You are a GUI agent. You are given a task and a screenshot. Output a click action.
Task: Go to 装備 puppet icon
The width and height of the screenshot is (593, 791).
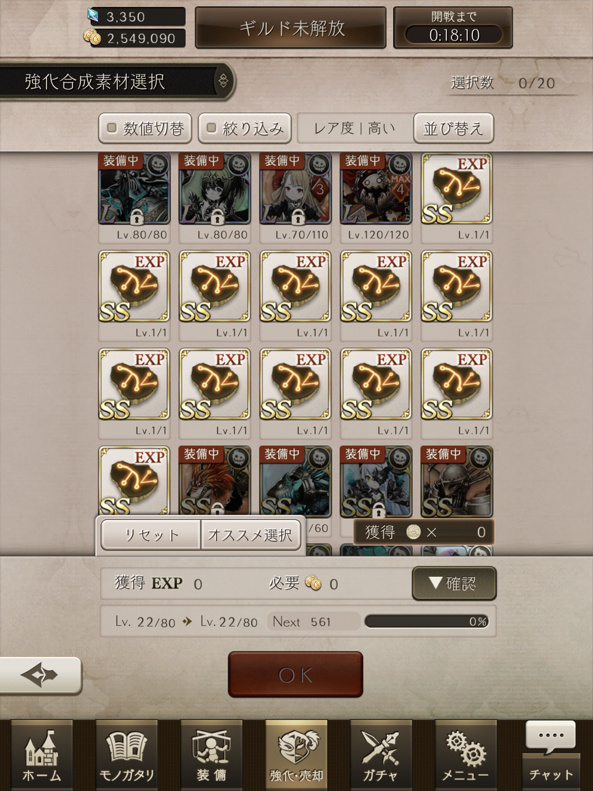point(211,755)
